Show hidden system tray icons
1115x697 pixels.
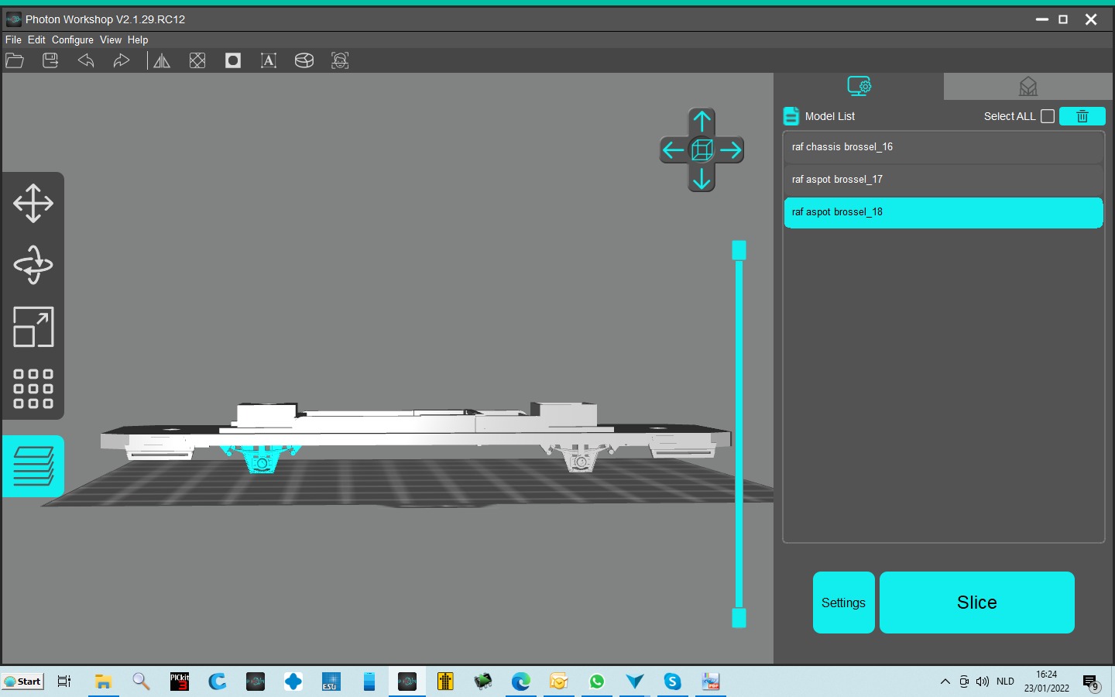[945, 682]
